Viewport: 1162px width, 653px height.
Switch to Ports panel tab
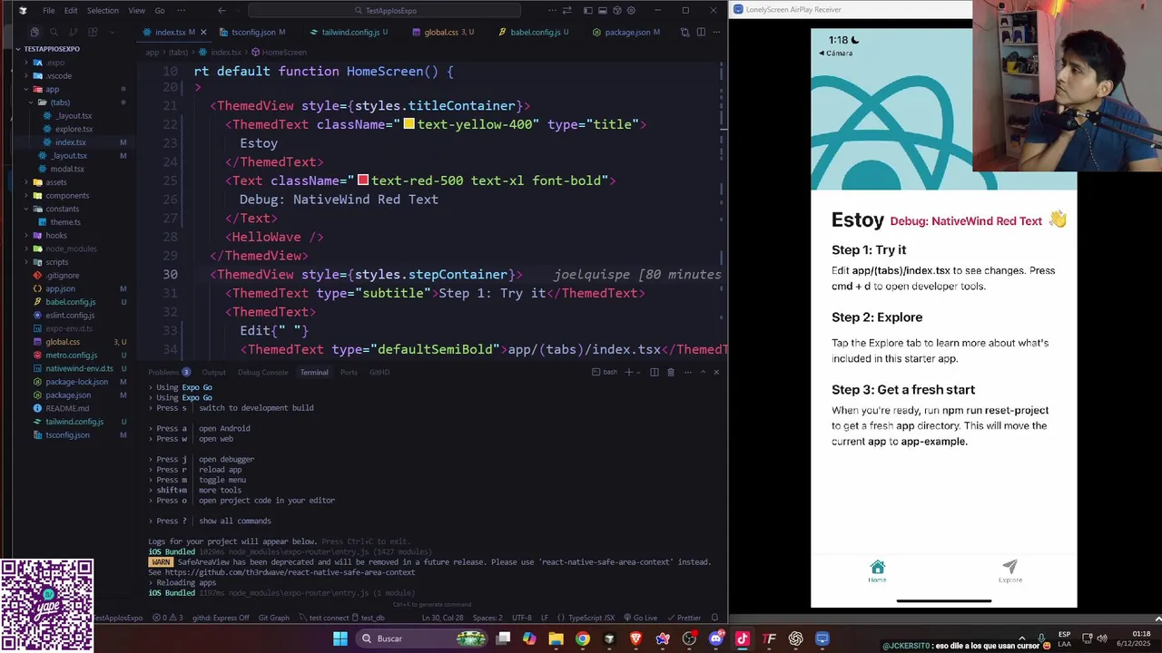(349, 372)
